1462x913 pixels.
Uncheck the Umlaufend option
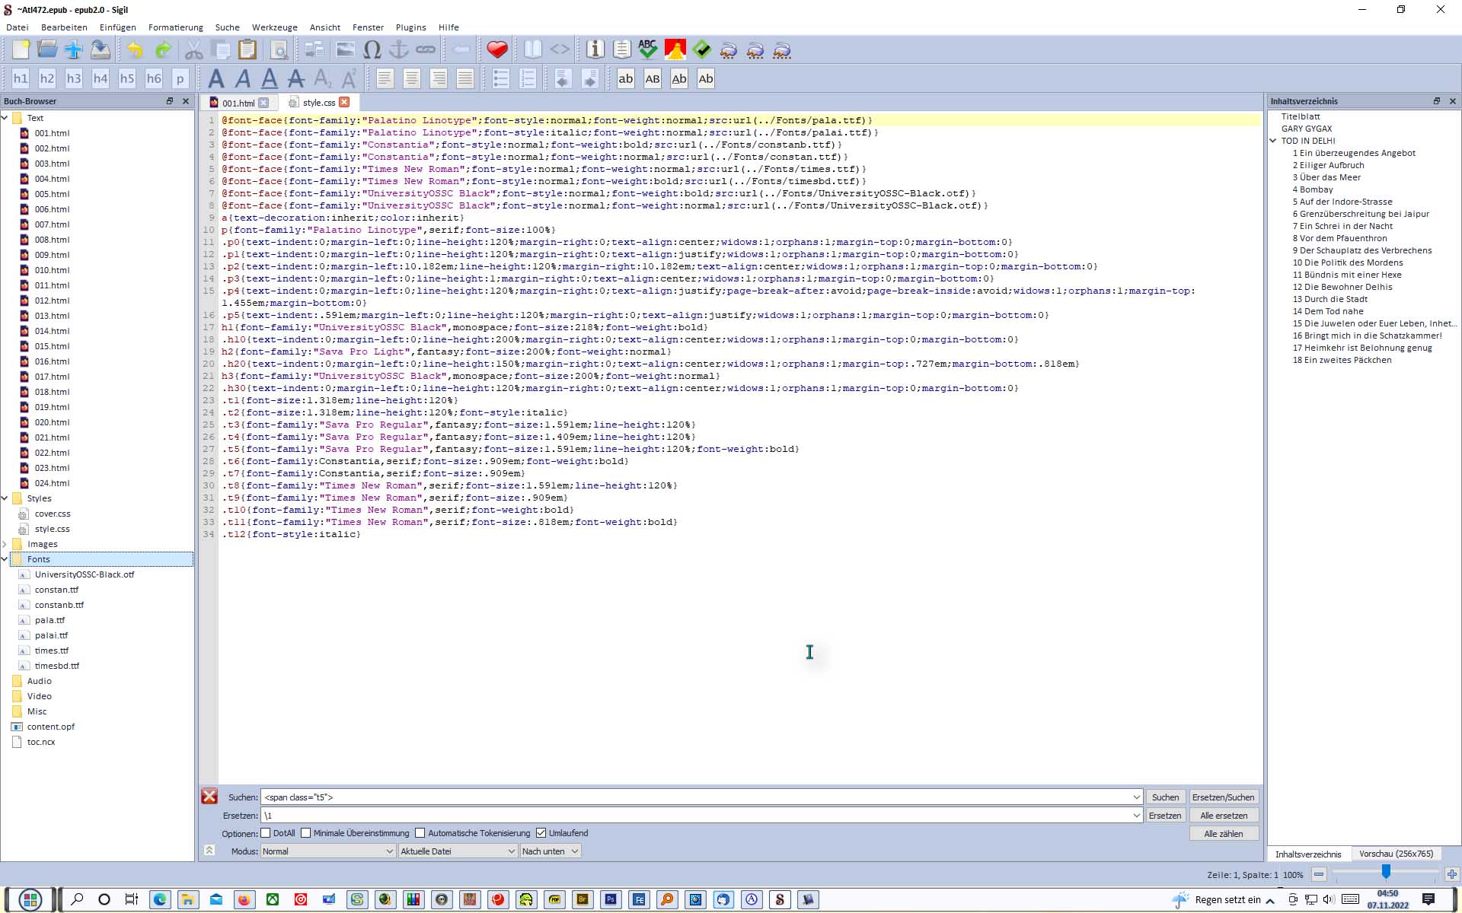541,833
